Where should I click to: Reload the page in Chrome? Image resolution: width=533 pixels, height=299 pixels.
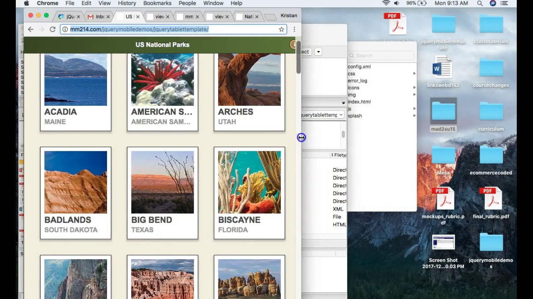tap(52, 29)
